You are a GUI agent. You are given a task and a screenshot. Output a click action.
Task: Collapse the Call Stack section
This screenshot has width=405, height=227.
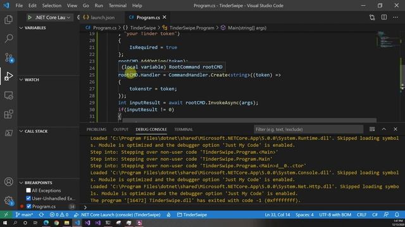tap(21, 131)
